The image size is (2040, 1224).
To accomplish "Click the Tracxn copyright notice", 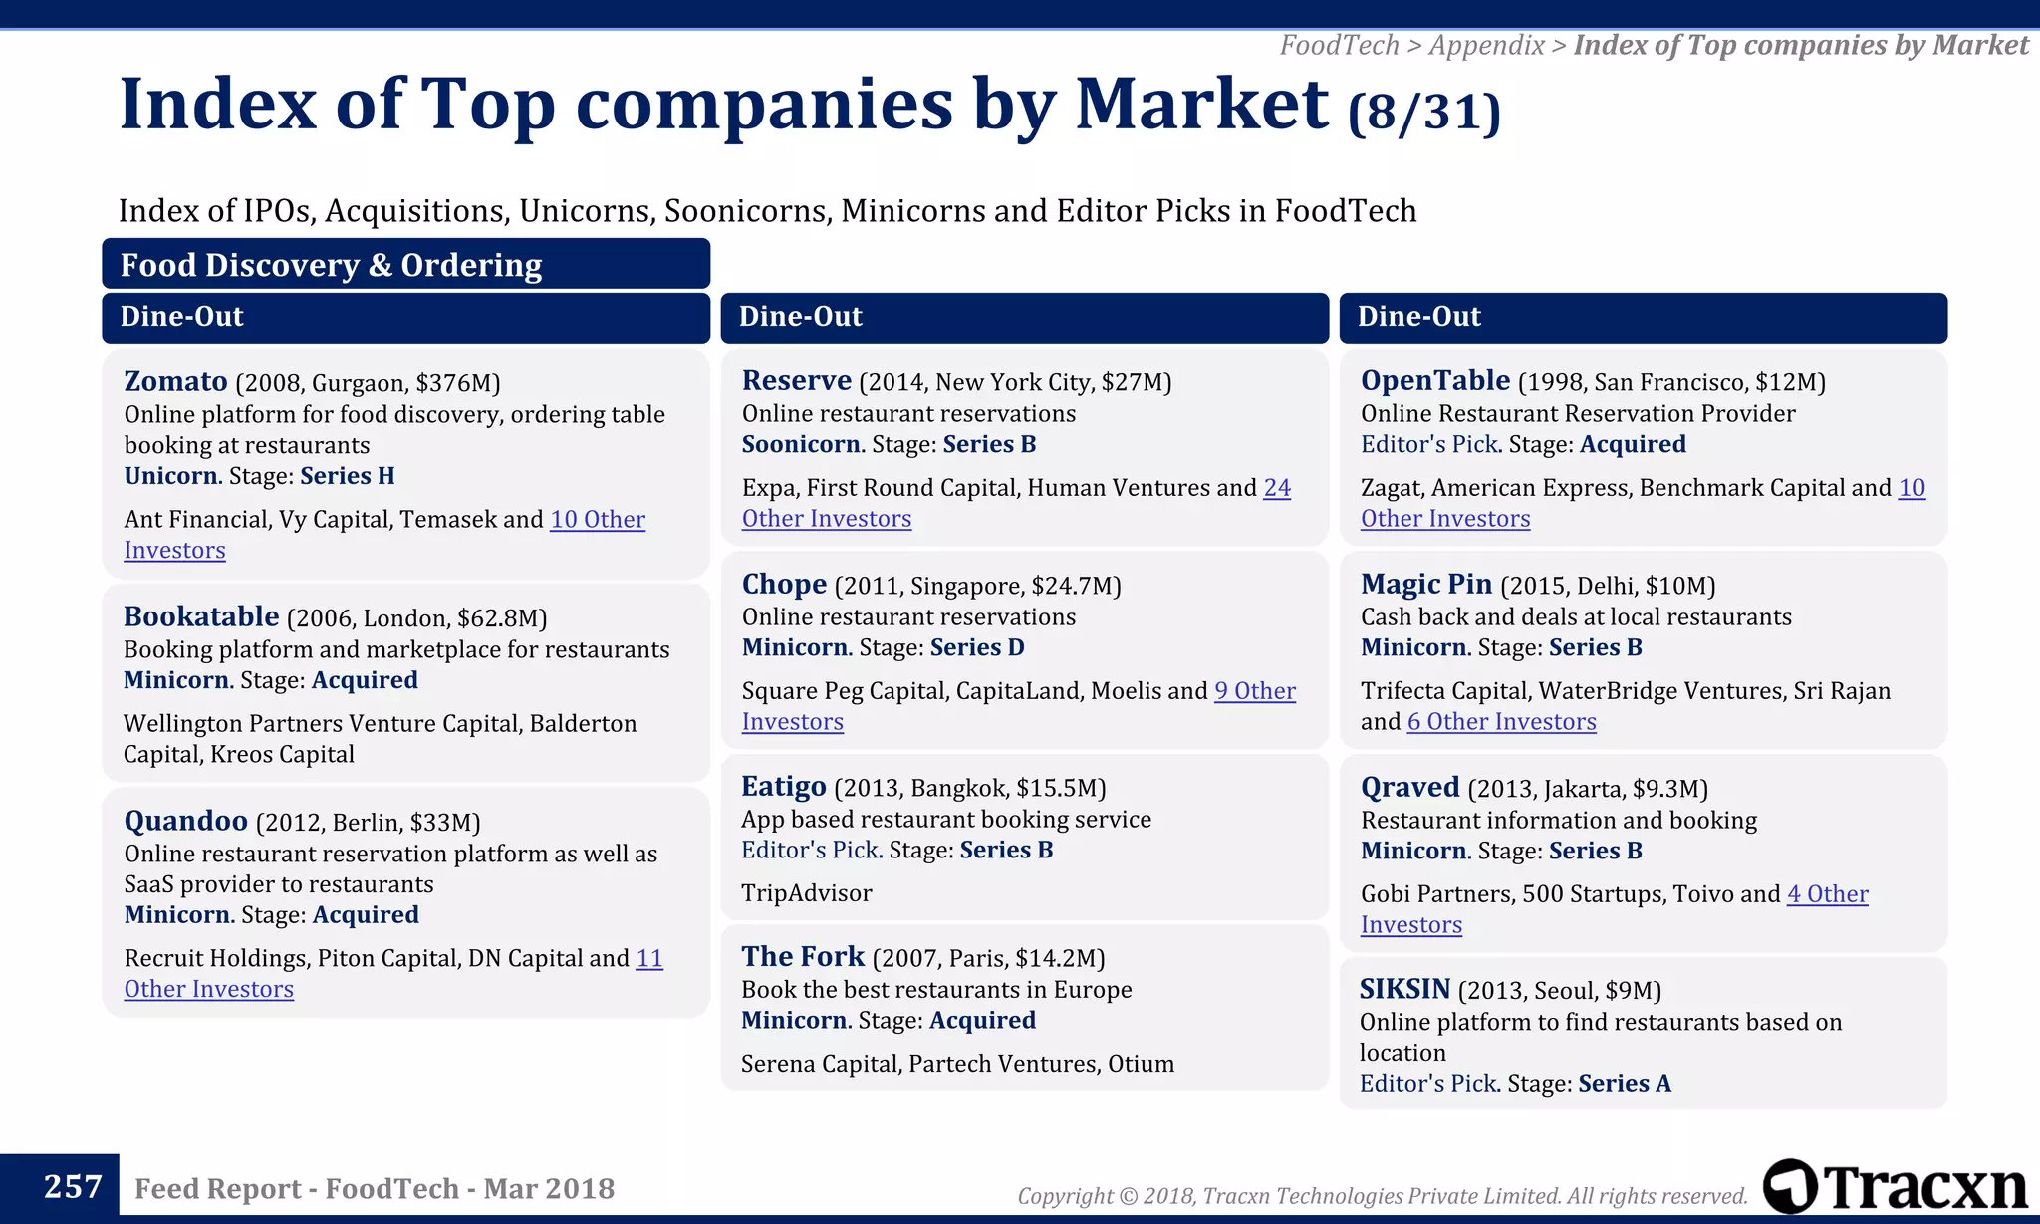I will click(x=1383, y=1196).
